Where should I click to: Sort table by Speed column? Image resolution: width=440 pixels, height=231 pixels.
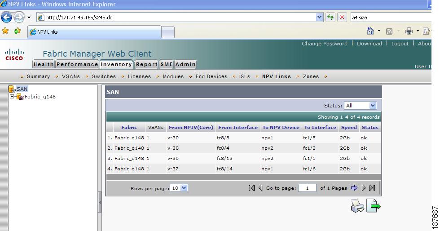[x=349, y=127]
